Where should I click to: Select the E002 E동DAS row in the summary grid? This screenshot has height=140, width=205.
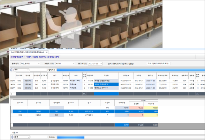(x=86, y=115)
